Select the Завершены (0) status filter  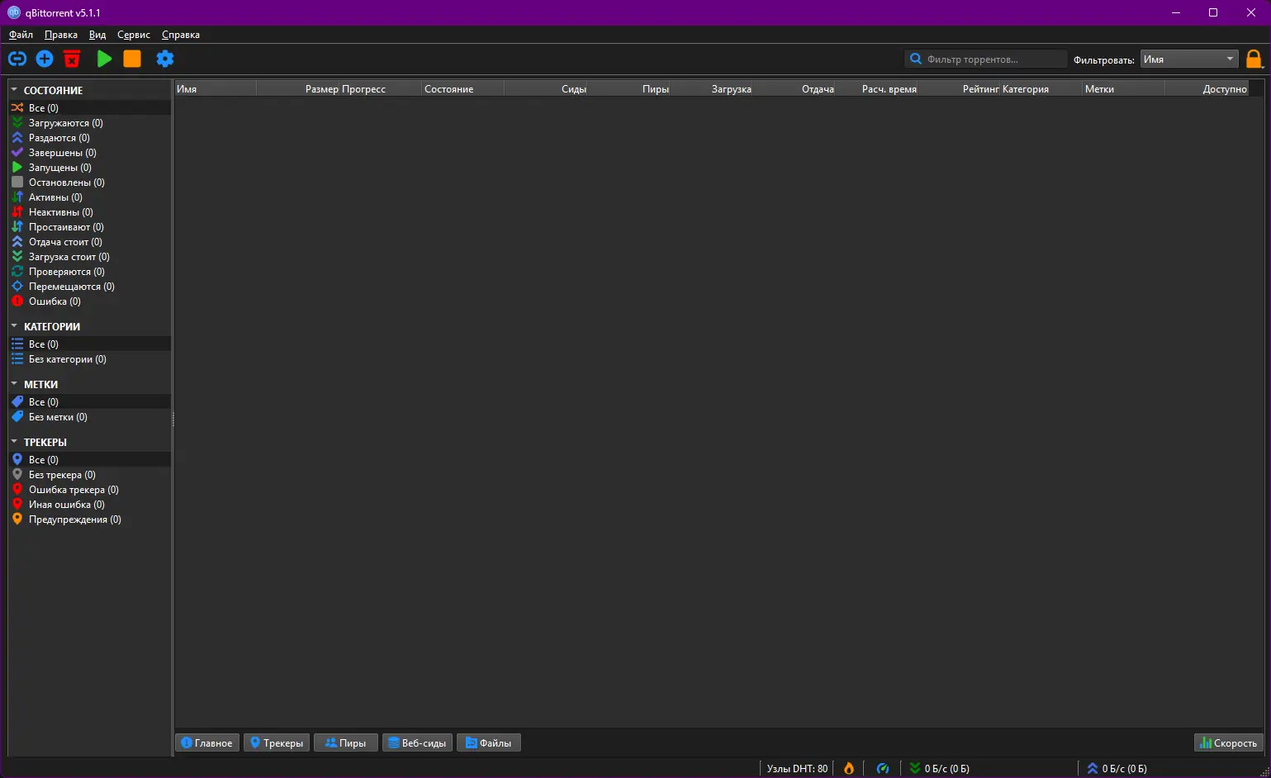tap(89, 153)
